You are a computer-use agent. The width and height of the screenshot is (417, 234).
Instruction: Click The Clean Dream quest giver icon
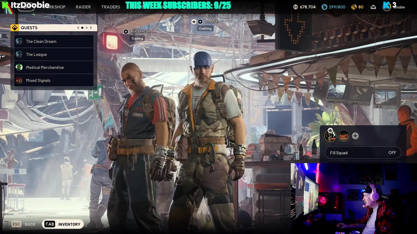pos(19,41)
